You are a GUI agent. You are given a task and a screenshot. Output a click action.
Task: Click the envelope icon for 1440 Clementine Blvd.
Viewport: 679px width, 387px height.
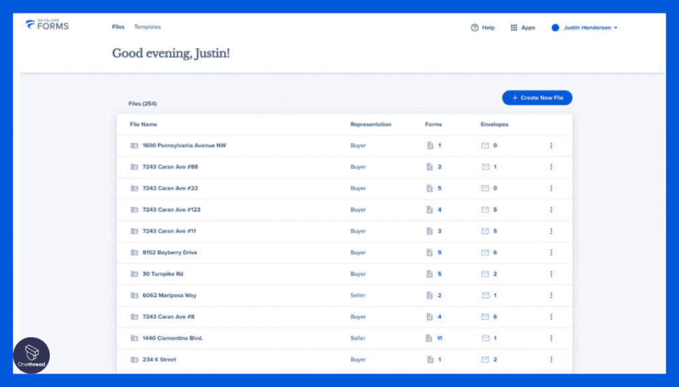(x=485, y=338)
